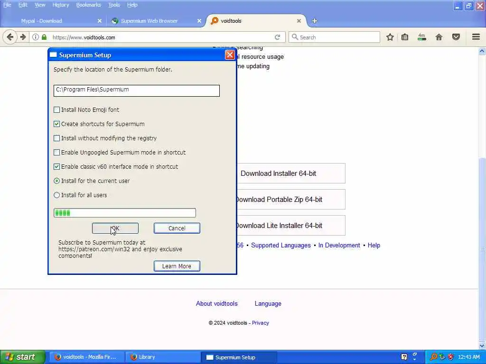This screenshot has width=486, height=364.
Task: Click the help question mark tray icon
Action: [x=404, y=357]
